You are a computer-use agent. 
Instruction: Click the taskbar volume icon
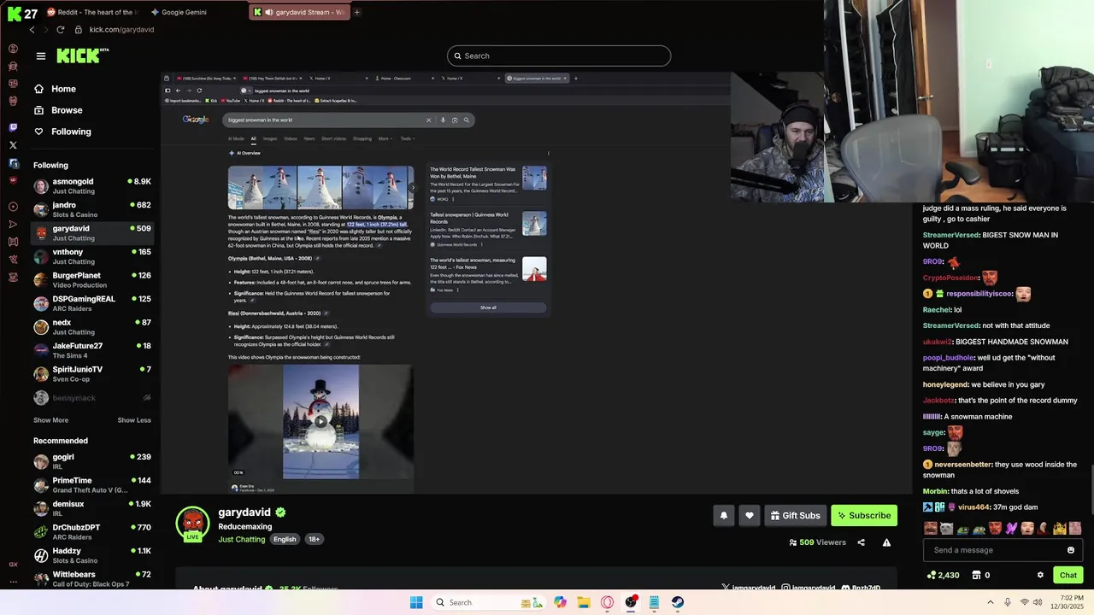(x=1038, y=602)
